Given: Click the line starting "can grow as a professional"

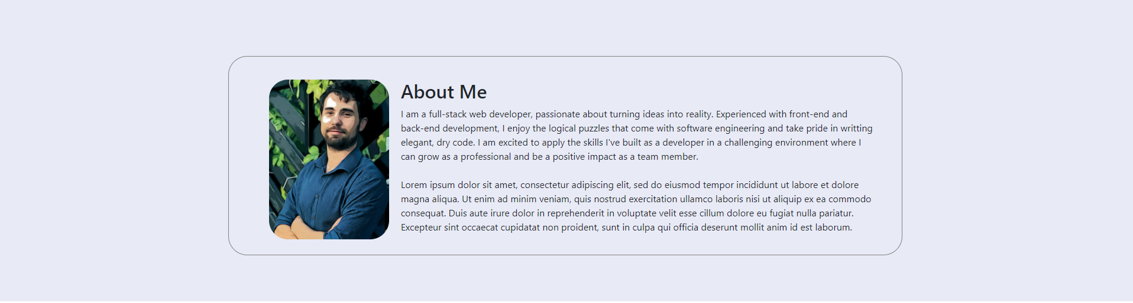Looking at the screenshot, I should pos(549,157).
